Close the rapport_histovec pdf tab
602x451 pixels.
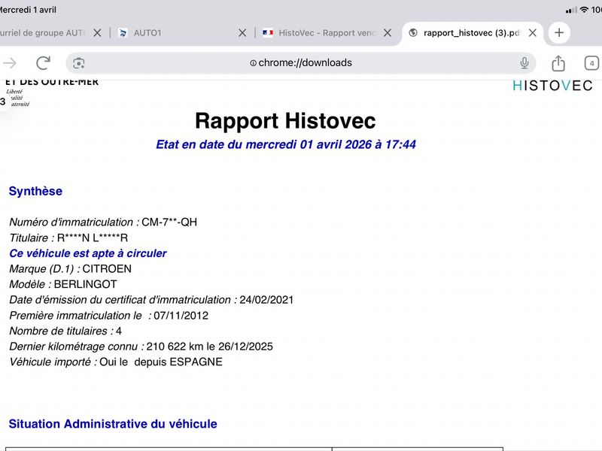pyautogui.click(x=533, y=33)
